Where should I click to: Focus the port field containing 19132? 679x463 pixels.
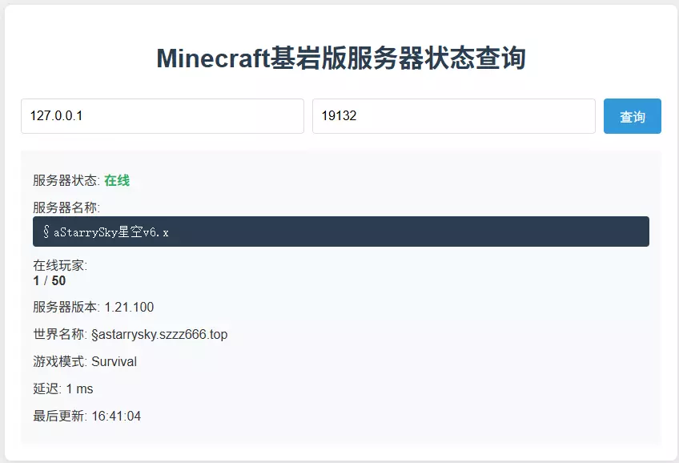(x=454, y=116)
